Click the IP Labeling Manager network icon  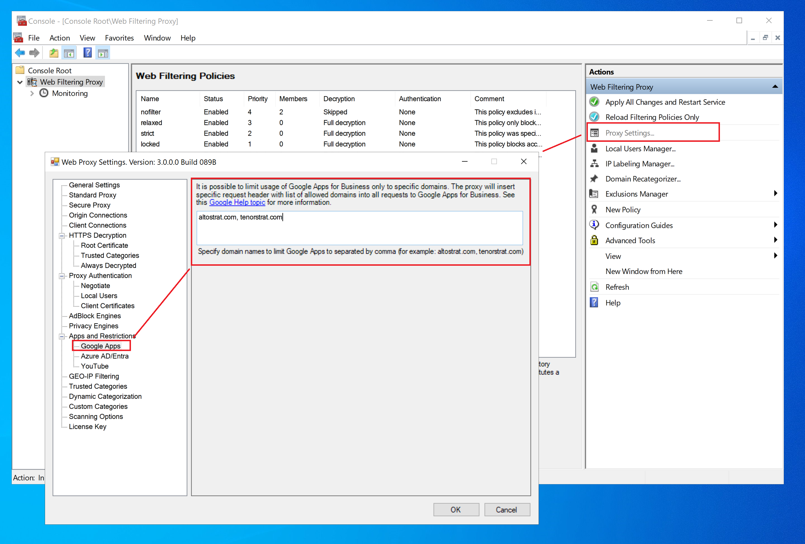pyautogui.click(x=594, y=164)
